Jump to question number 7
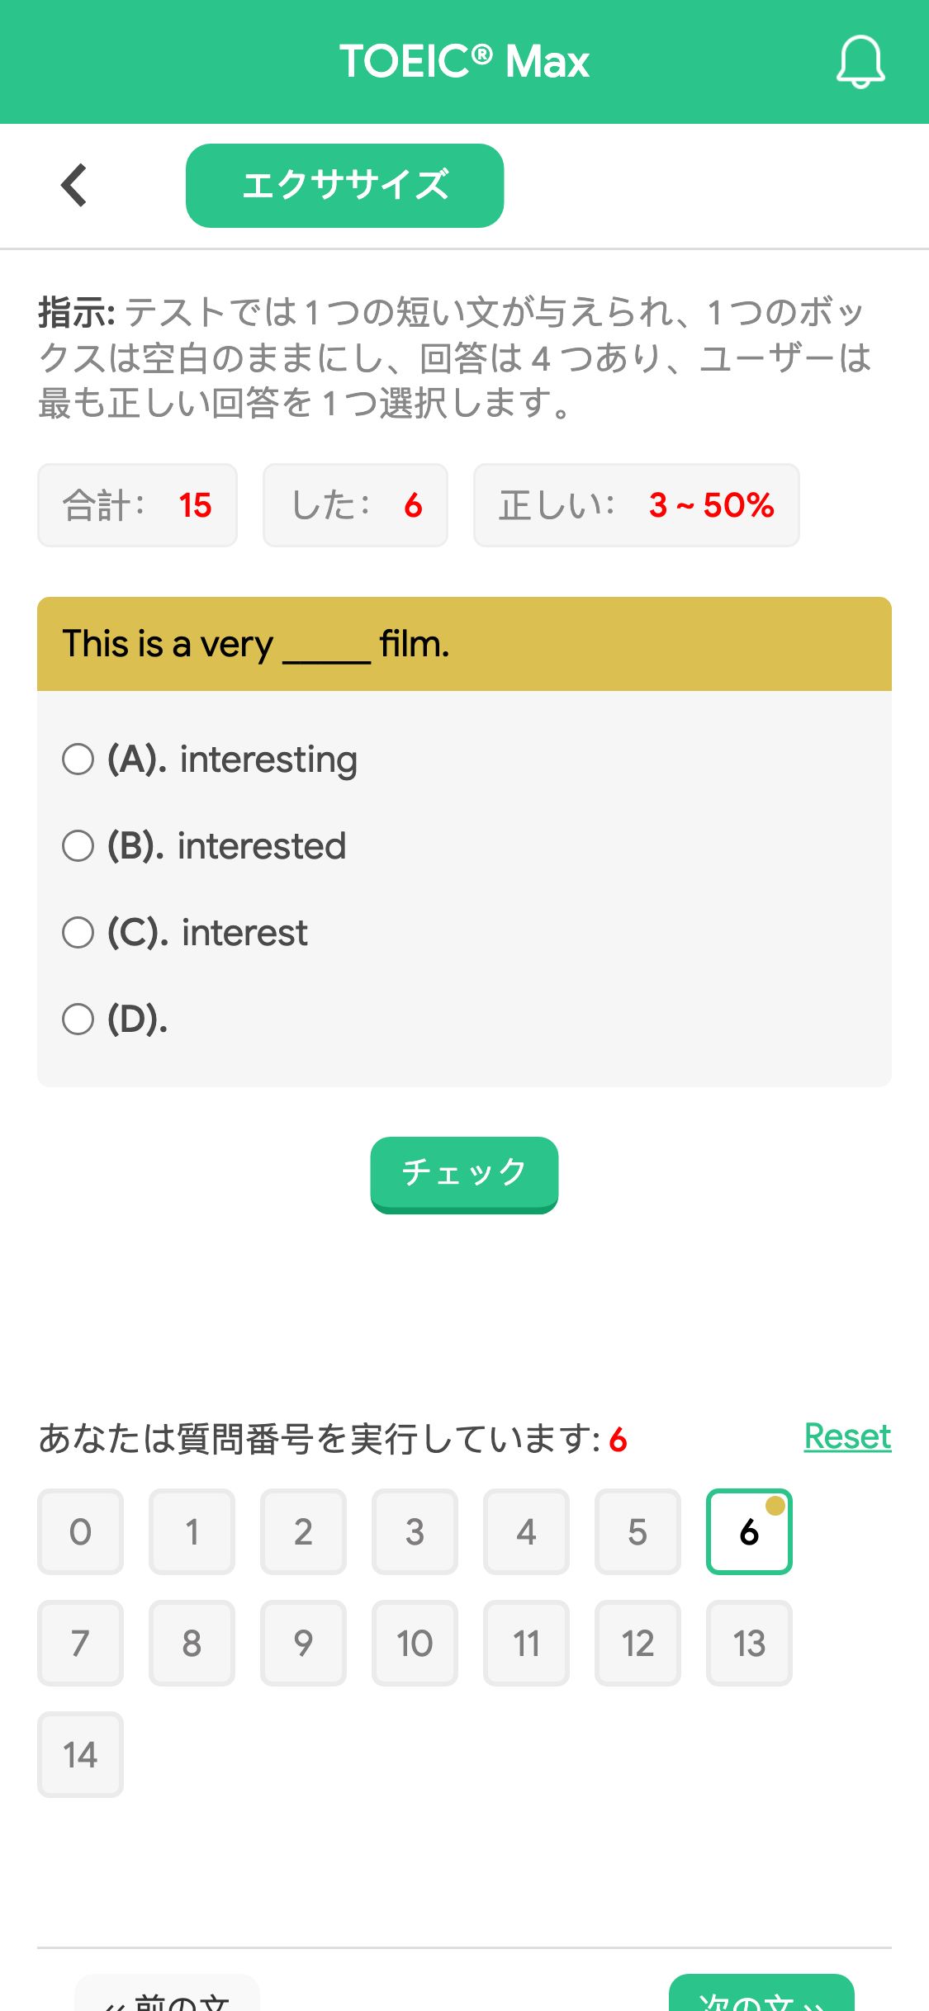 click(x=80, y=1644)
